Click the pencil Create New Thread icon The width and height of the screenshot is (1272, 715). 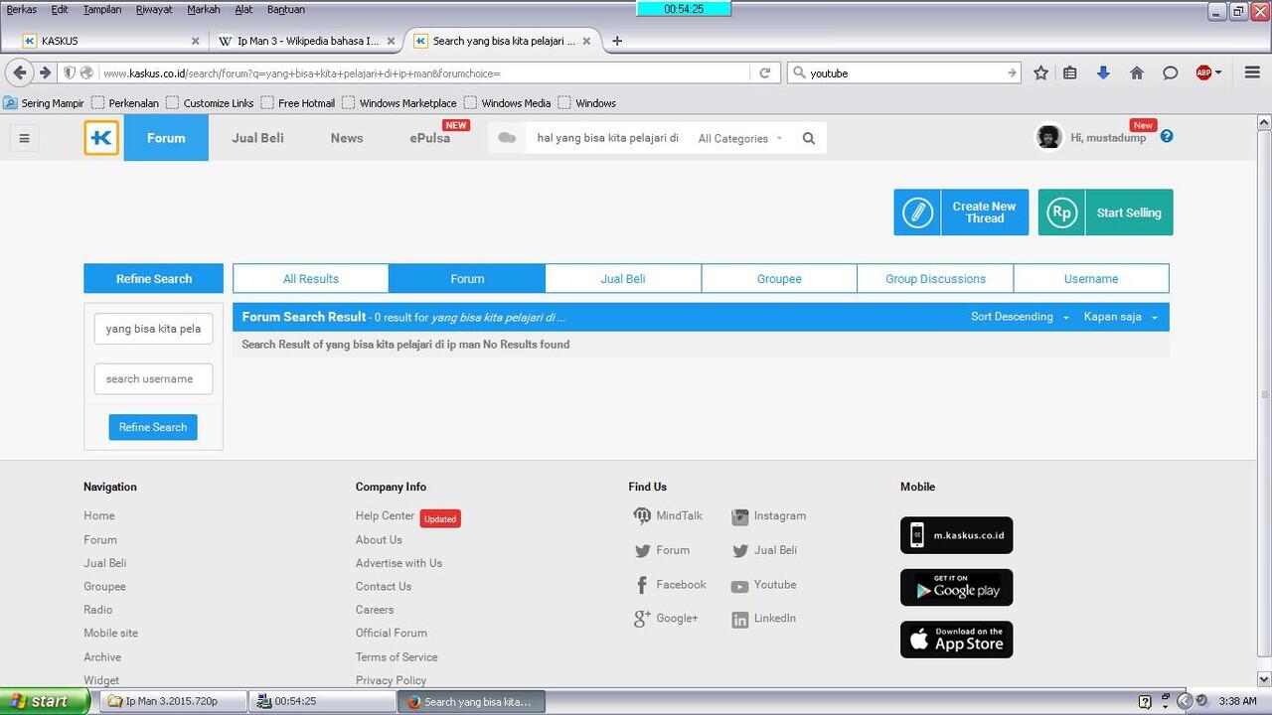[917, 213]
